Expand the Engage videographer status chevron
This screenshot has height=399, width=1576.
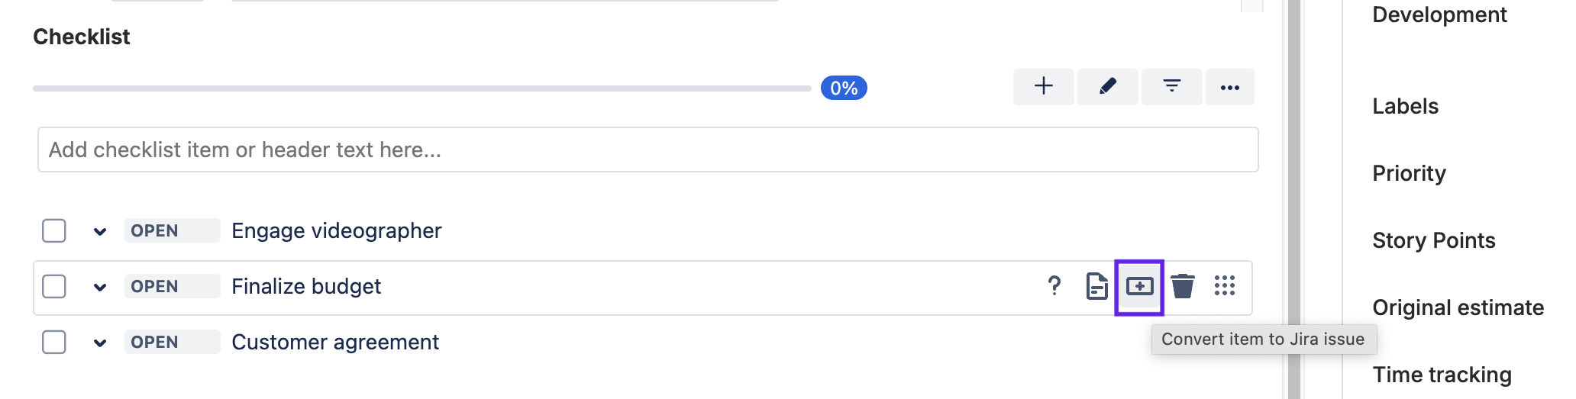[100, 231]
